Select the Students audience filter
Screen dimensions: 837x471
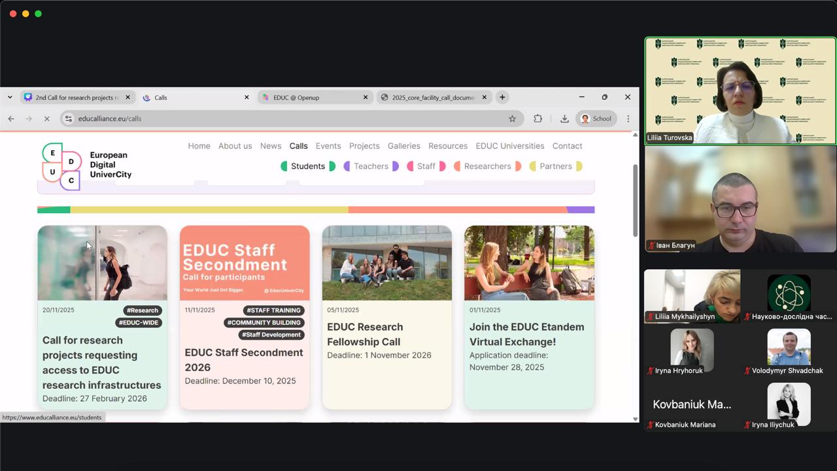coord(307,166)
